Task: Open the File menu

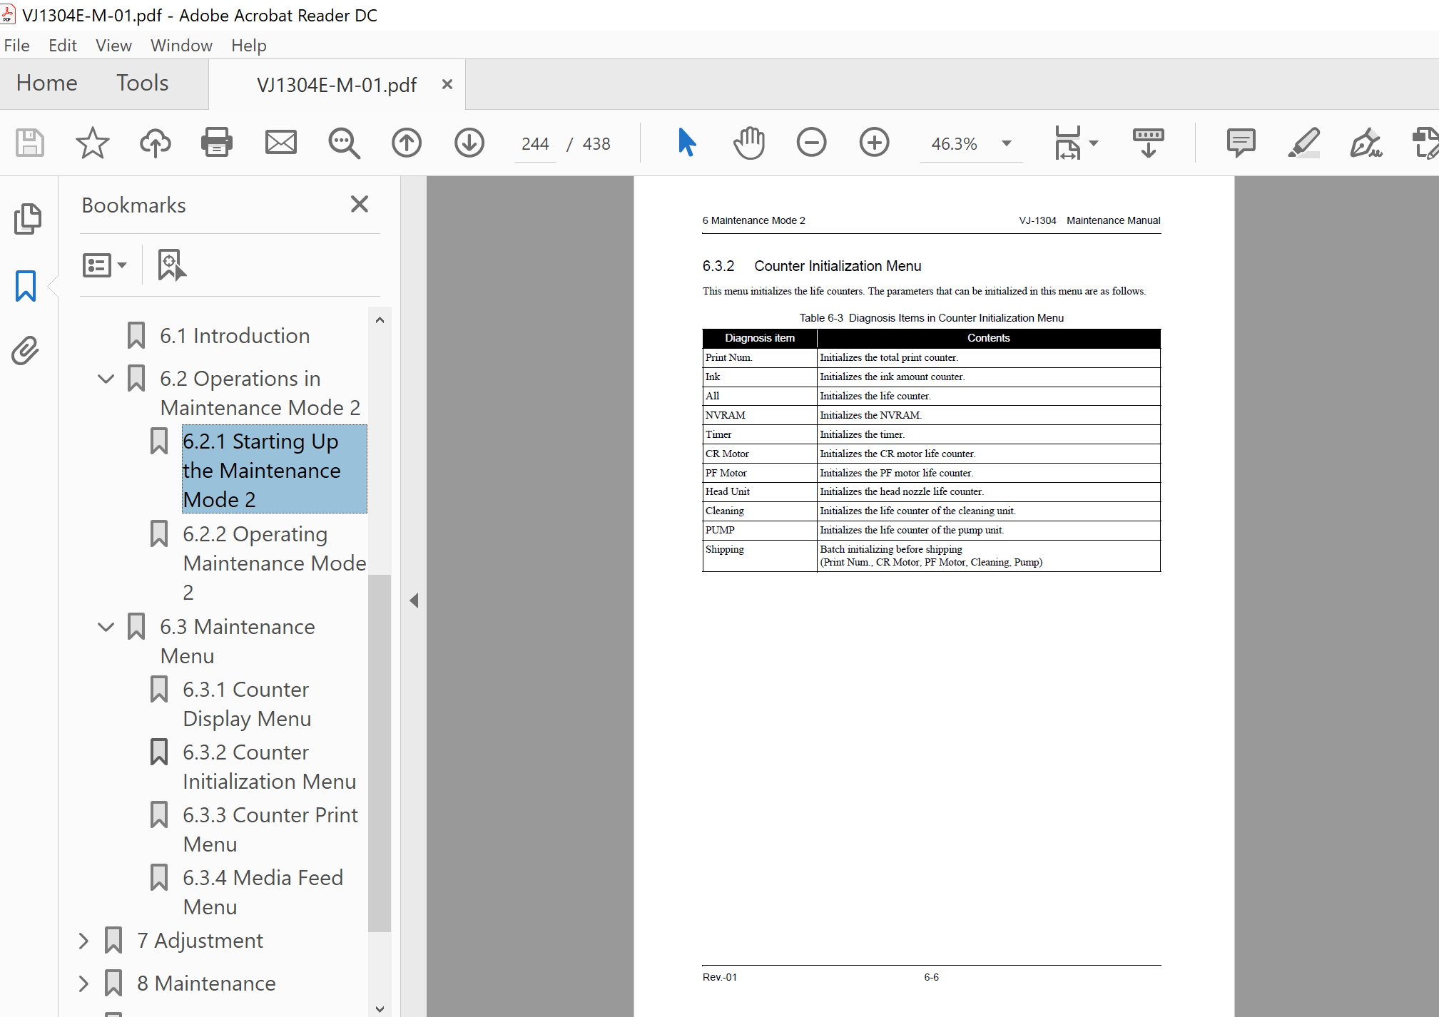Action: (x=16, y=46)
